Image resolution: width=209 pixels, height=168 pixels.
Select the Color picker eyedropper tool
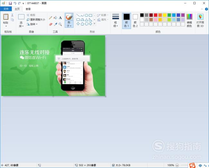click(55, 24)
